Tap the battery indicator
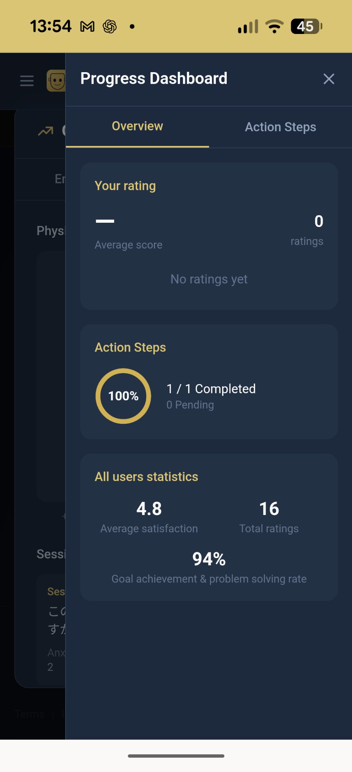Viewport: 352px width, 772px height. pyautogui.click(x=306, y=27)
